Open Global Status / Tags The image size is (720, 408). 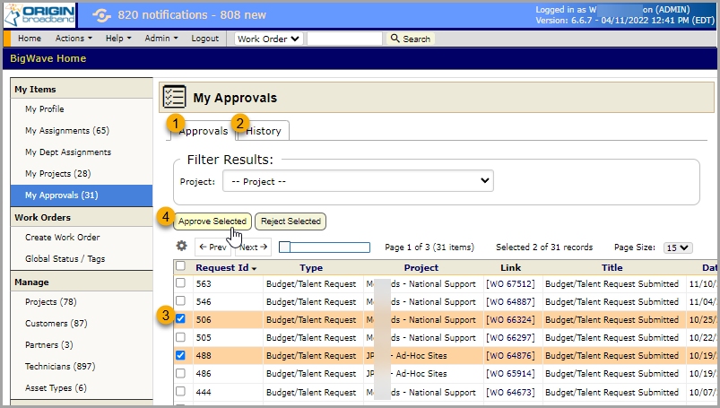click(65, 258)
